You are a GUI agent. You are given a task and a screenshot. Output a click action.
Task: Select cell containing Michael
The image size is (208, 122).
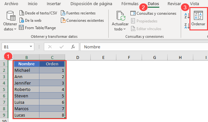[27, 70]
